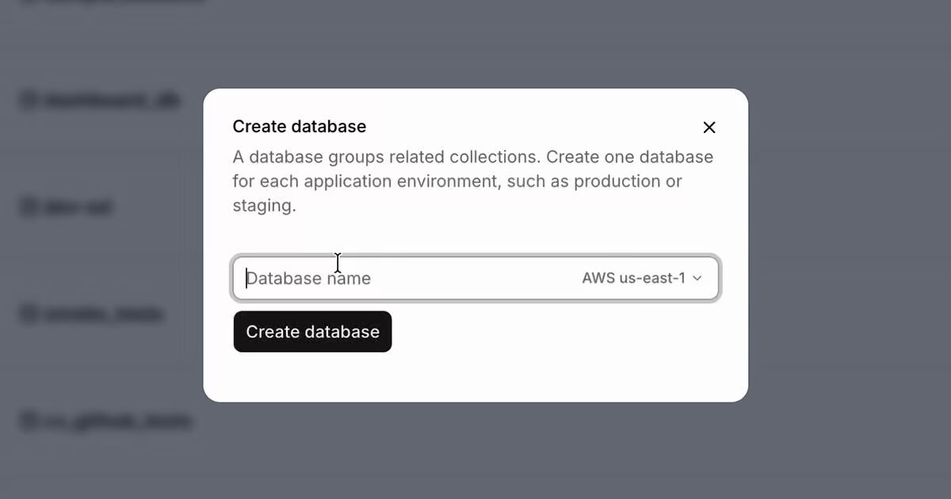
Task: Click the Database name placeholder text
Action: coord(308,278)
